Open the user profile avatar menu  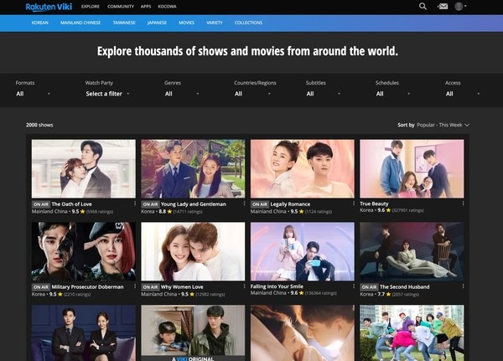coord(460,7)
